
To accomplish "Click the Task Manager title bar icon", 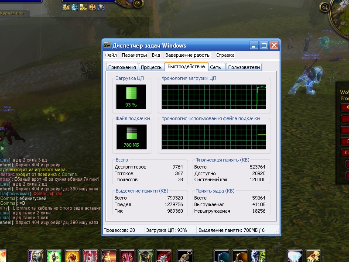I will [x=107, y=45].
